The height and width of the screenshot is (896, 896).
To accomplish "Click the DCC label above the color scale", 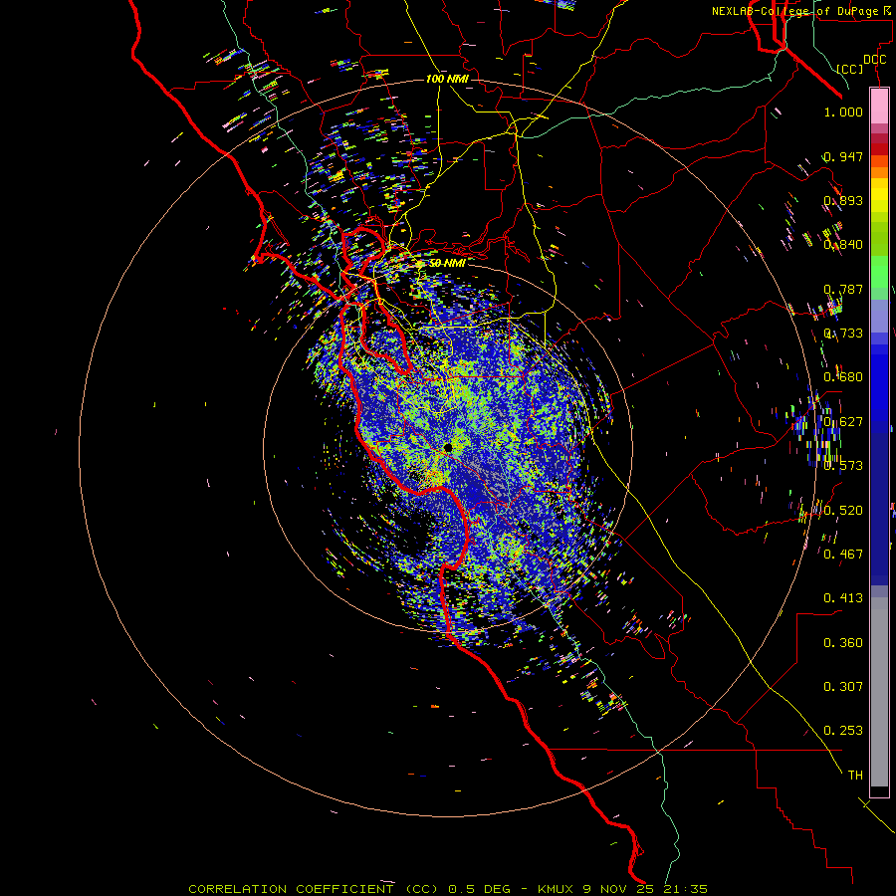I will pyautogui.click(x=874, y=60).
